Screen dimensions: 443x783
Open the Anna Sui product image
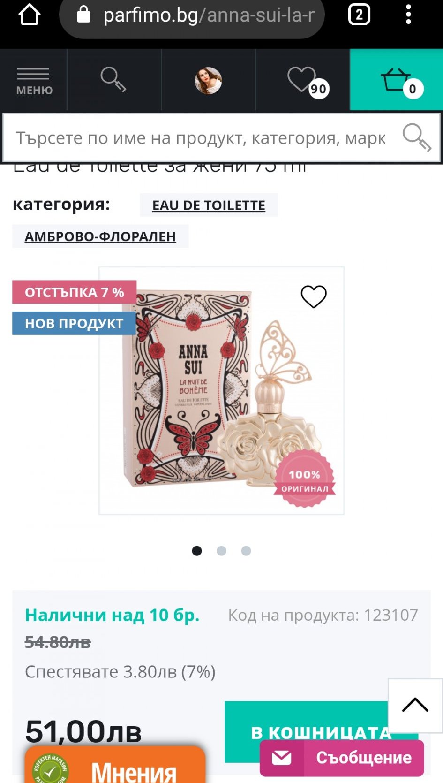pos(221,391)
